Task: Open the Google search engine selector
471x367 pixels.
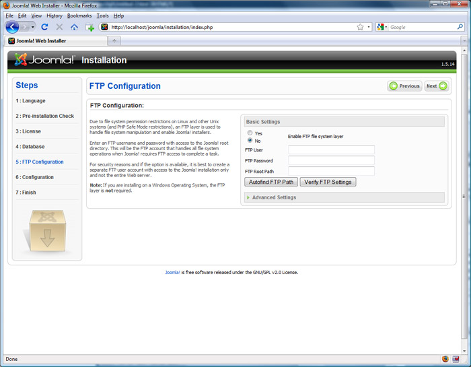Action: 382,27
